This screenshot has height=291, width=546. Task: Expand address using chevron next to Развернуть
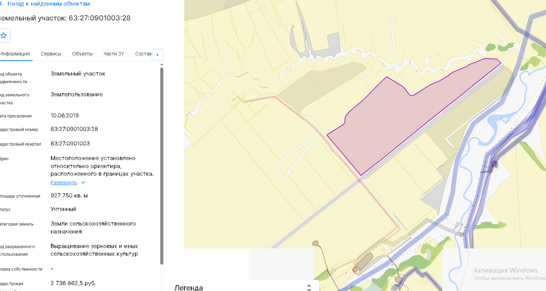(x=83, y=183)
